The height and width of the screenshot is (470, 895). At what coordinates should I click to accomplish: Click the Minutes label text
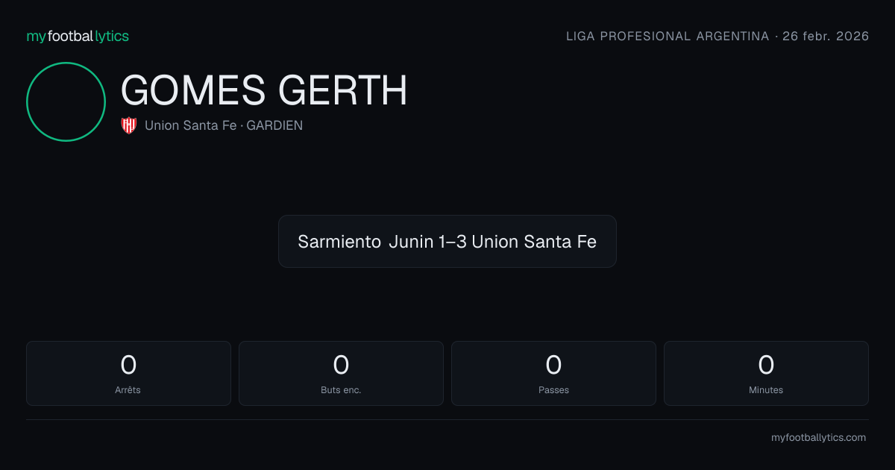pyautogui.click(x=766, y=389)
